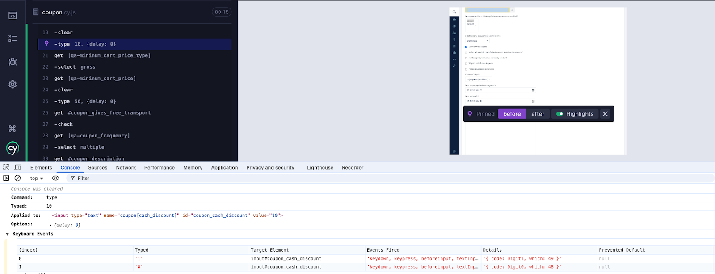This screenshot has width=715, height=274.
Task: Toggle device toolbar icon in DevTools
Action: tap(18, 167)
